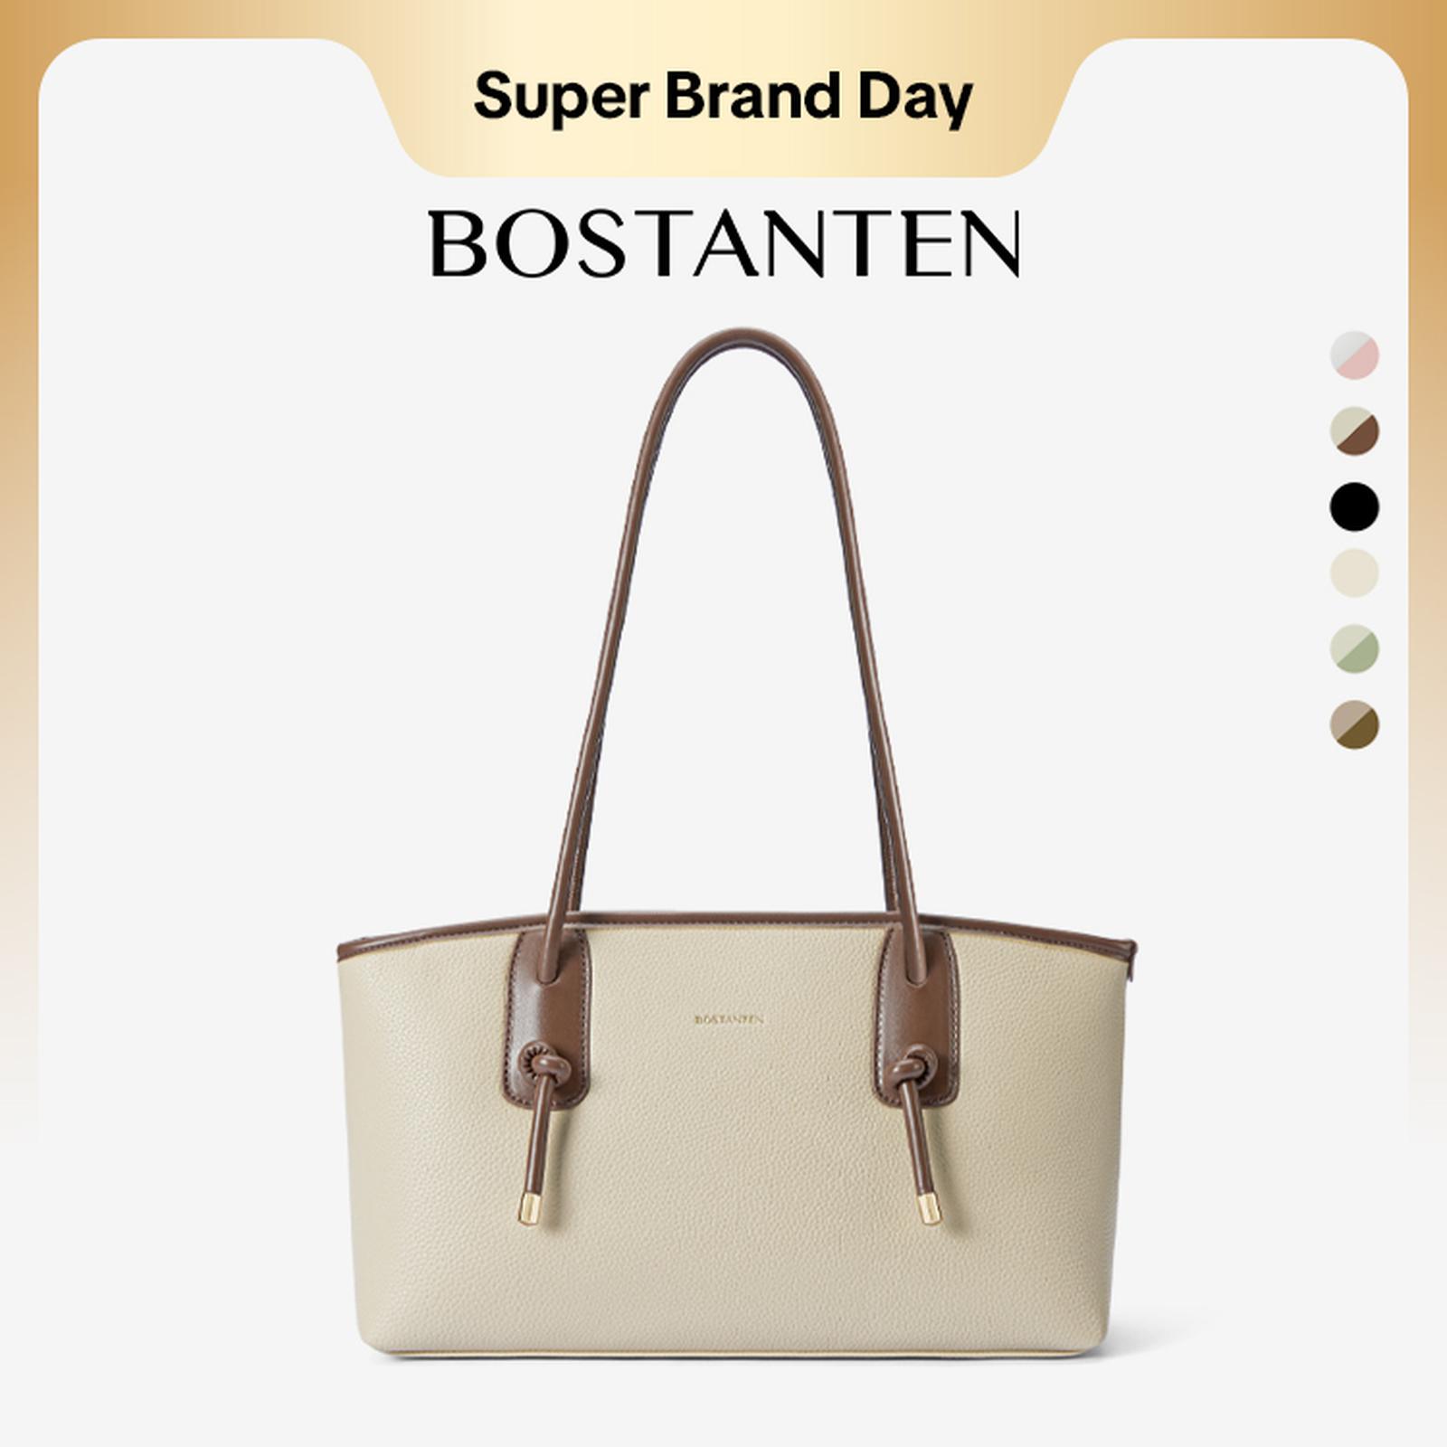Pick the solid black color swatch
Viewport: 1447px width, 1447px height.
coord(1354,506)
